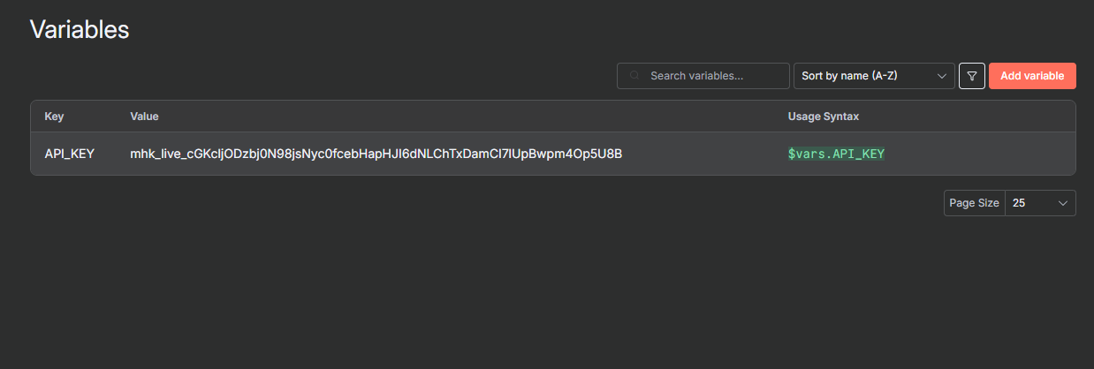
Task: Open the Sort by name (A-Z) dropdown
Action: (x=874, y=76)
